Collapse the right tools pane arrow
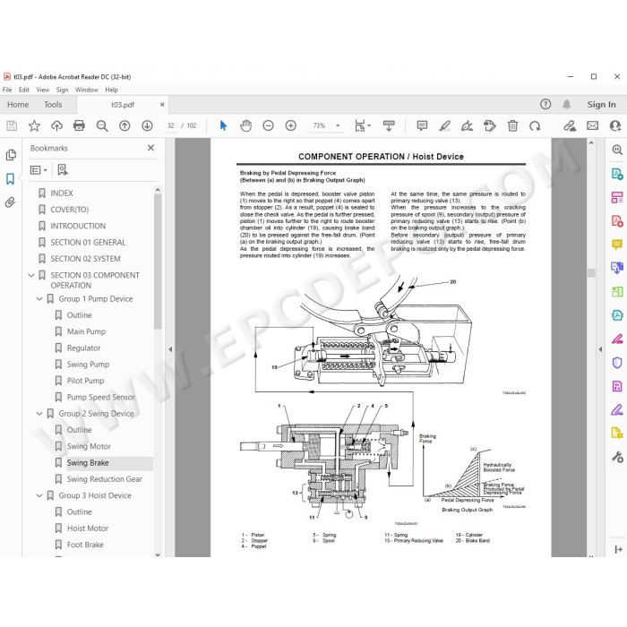 (600, 349)
